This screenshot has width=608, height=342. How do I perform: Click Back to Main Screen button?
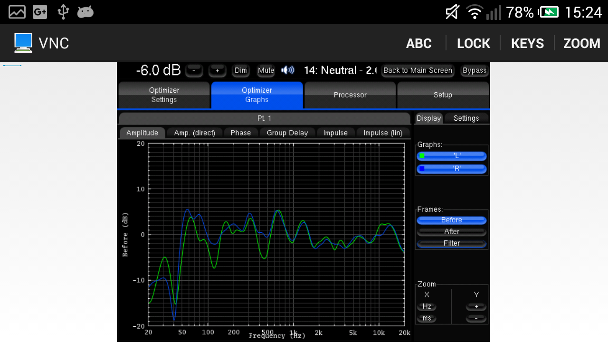pos(418,70)
